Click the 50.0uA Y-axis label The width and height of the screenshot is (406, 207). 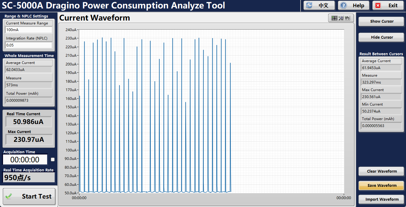click(x=71, y=193)
